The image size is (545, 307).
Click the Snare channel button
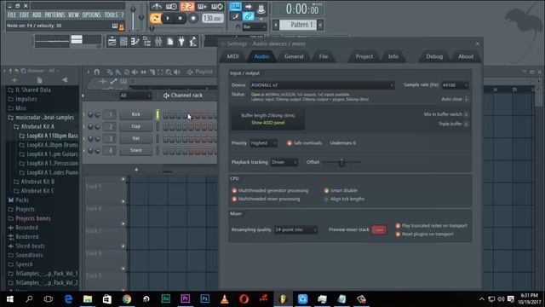(x=135, y=150)
